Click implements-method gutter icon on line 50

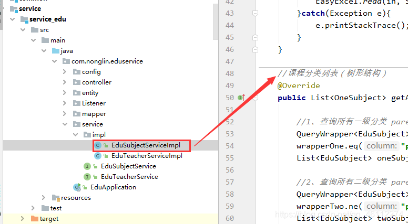click(241, 98)
